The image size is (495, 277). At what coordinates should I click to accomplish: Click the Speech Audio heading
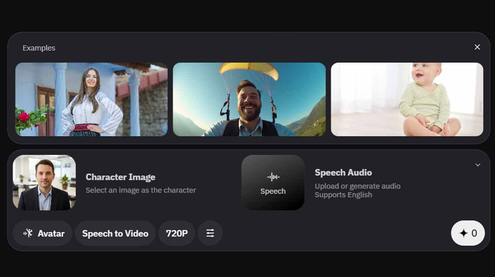pyautogui.click(x=343, y=172)
